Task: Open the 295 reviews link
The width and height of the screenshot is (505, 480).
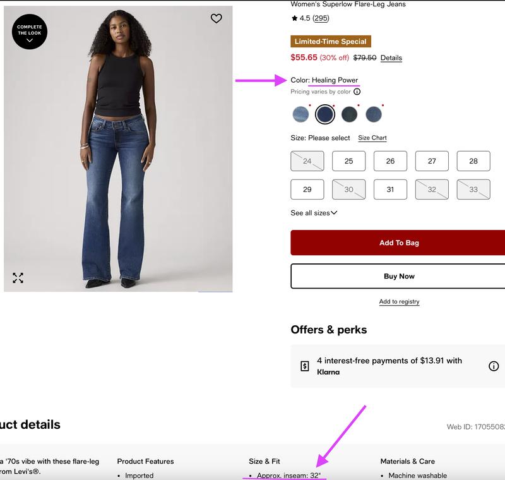Action: pos(321,18)
